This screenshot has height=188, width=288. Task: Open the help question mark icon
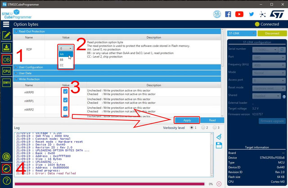pos(7,181)
